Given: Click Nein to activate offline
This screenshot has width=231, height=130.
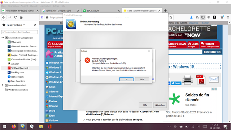Looking at the screenshot, I should (142, 79).
